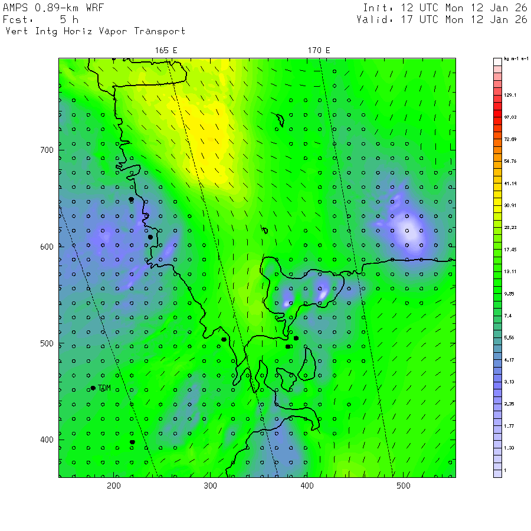Click the colorbar value 3.13
Screen dimensions: 531x531
point(509,382)
